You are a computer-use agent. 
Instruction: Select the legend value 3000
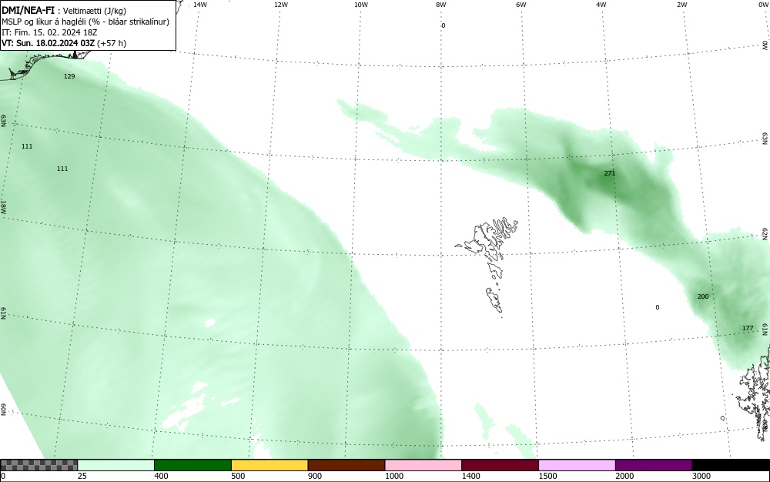pos(701,476)
